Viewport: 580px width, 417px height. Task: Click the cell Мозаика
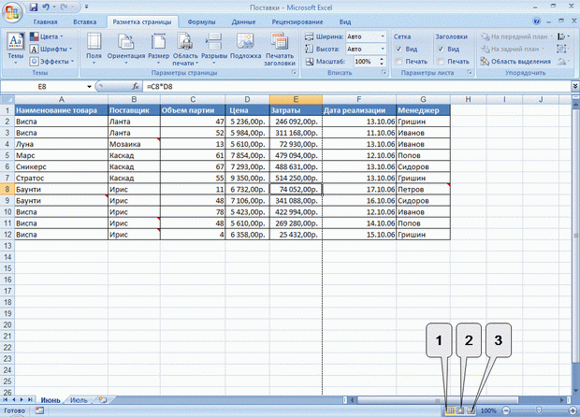point(134,144)
